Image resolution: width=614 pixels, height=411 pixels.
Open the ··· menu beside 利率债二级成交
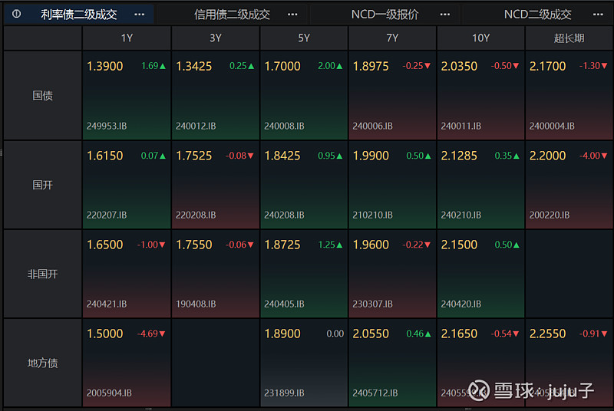139,14
